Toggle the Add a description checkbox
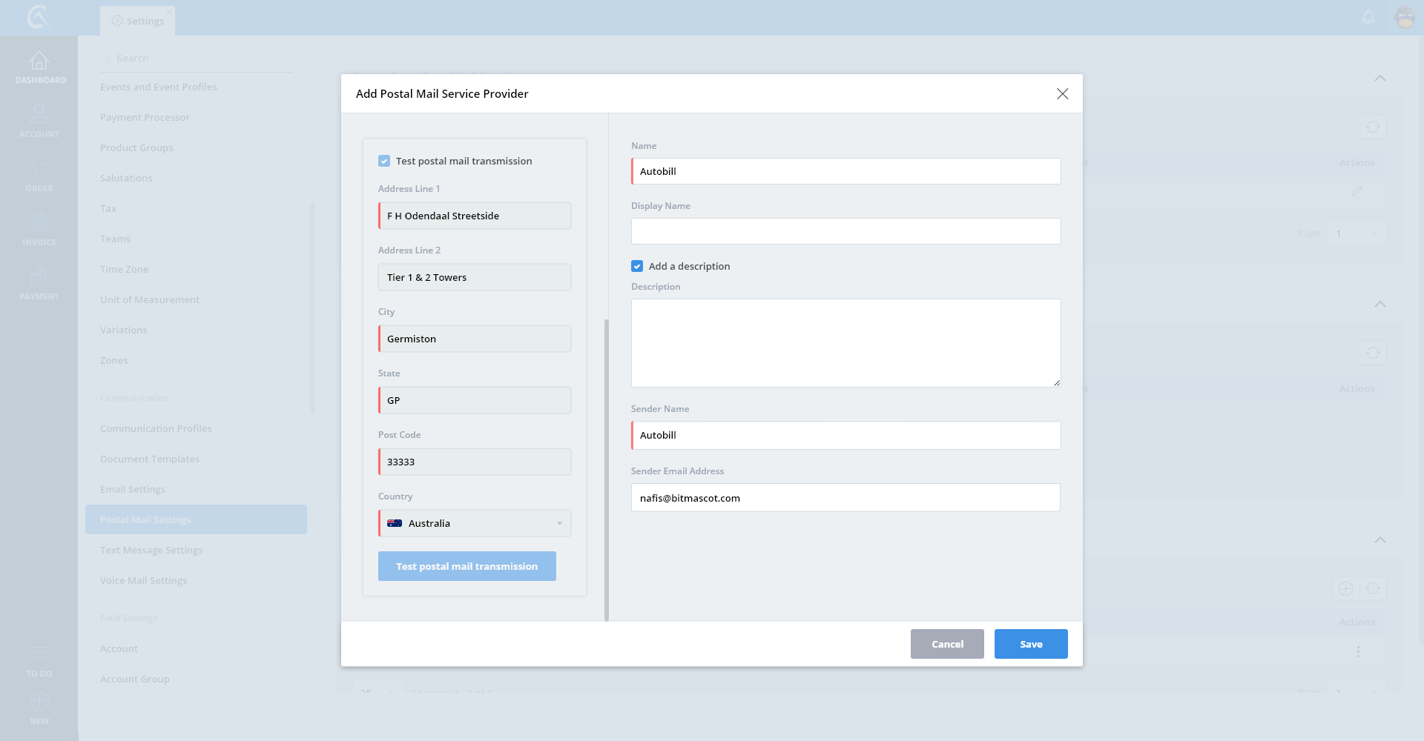 click(x=637, y=266)
